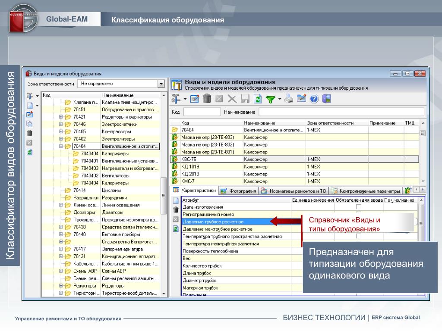Open dropdown arrow next to left tools icon
The image size is (442, 331).
37,96
